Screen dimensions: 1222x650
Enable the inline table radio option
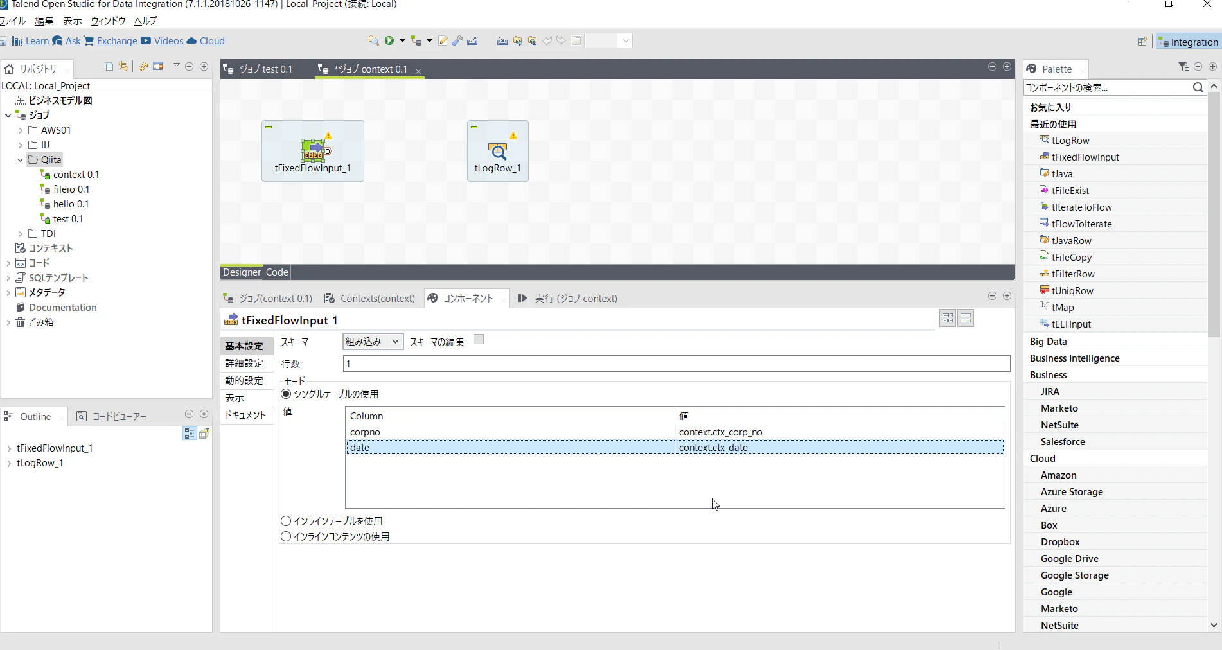[x=286, y=521]
